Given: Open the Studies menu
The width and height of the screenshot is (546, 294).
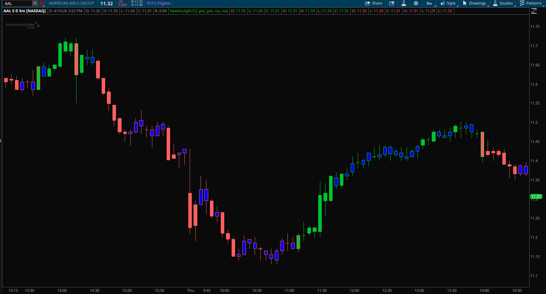Looking at the screenshot, I should point(503,3).
